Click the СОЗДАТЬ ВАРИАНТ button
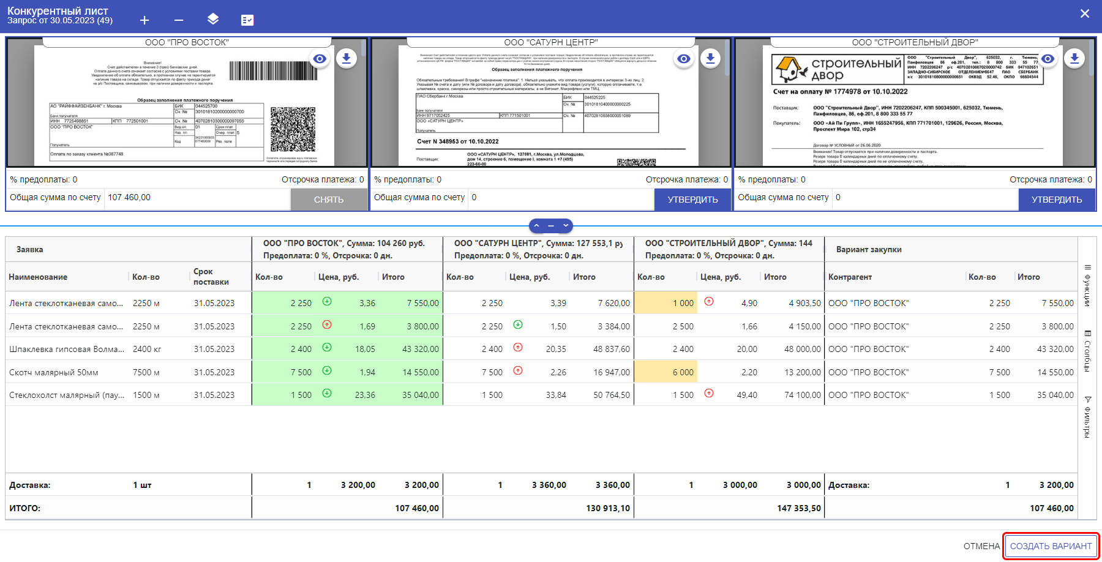 (1051, 546)
